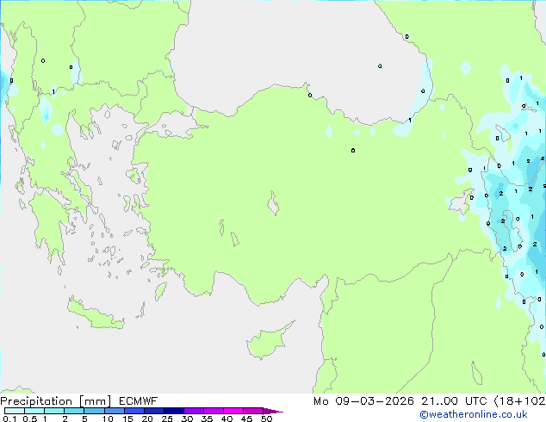Click the '40' legend scale label
The image size is (546, 422).
pyautogui.click(x=226, y=419)
